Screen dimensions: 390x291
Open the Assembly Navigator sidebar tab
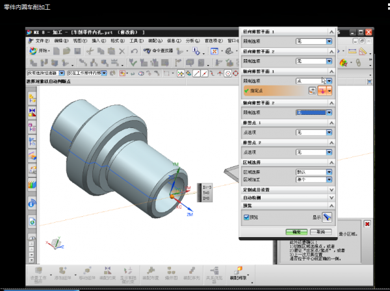(32, 99)
